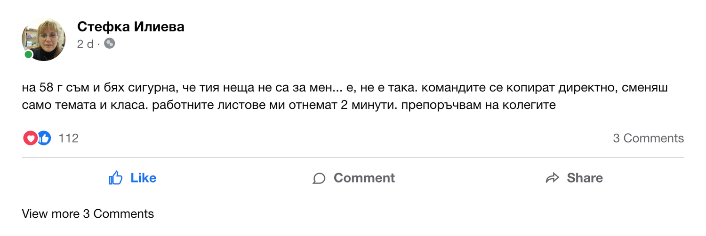Select the Comment action label

(x=364, y=178)
